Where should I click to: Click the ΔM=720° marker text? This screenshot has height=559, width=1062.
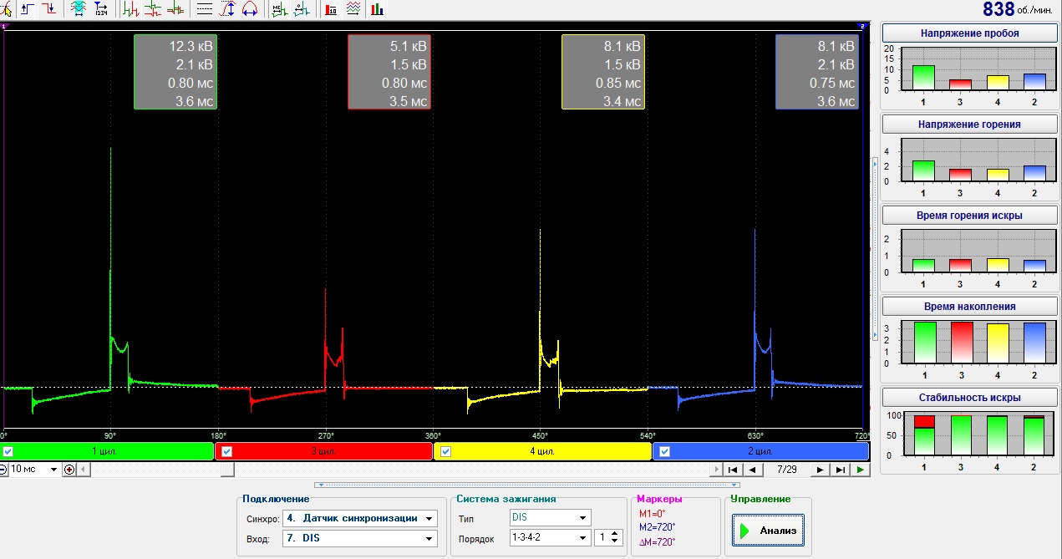point(658,541)
